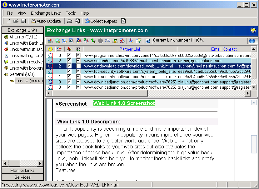Click the picture with magnifier toolbar icon
259x189 pixels.
point(64,41)
